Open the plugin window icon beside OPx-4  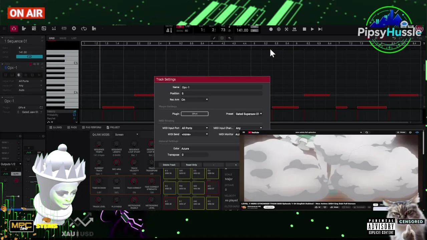tap(41, 108)
